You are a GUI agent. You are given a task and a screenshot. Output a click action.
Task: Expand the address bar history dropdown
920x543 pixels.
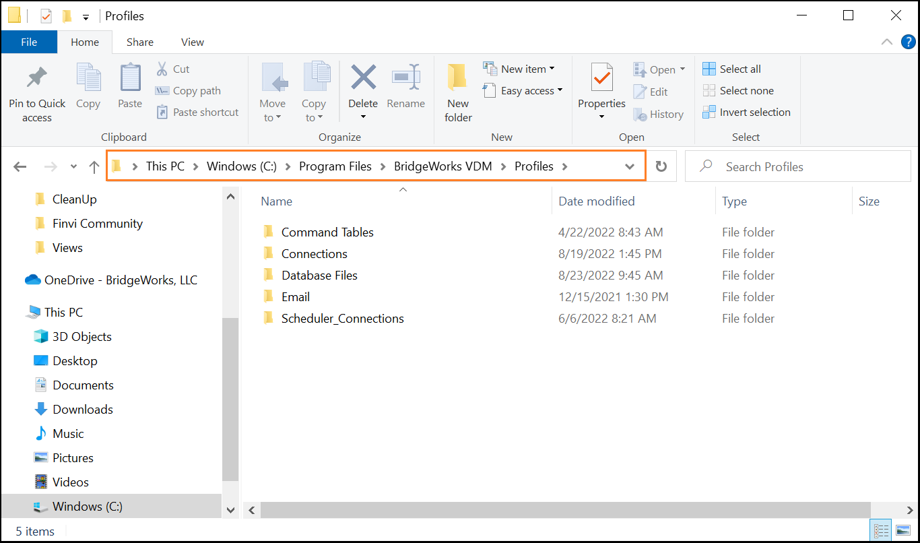630,167
